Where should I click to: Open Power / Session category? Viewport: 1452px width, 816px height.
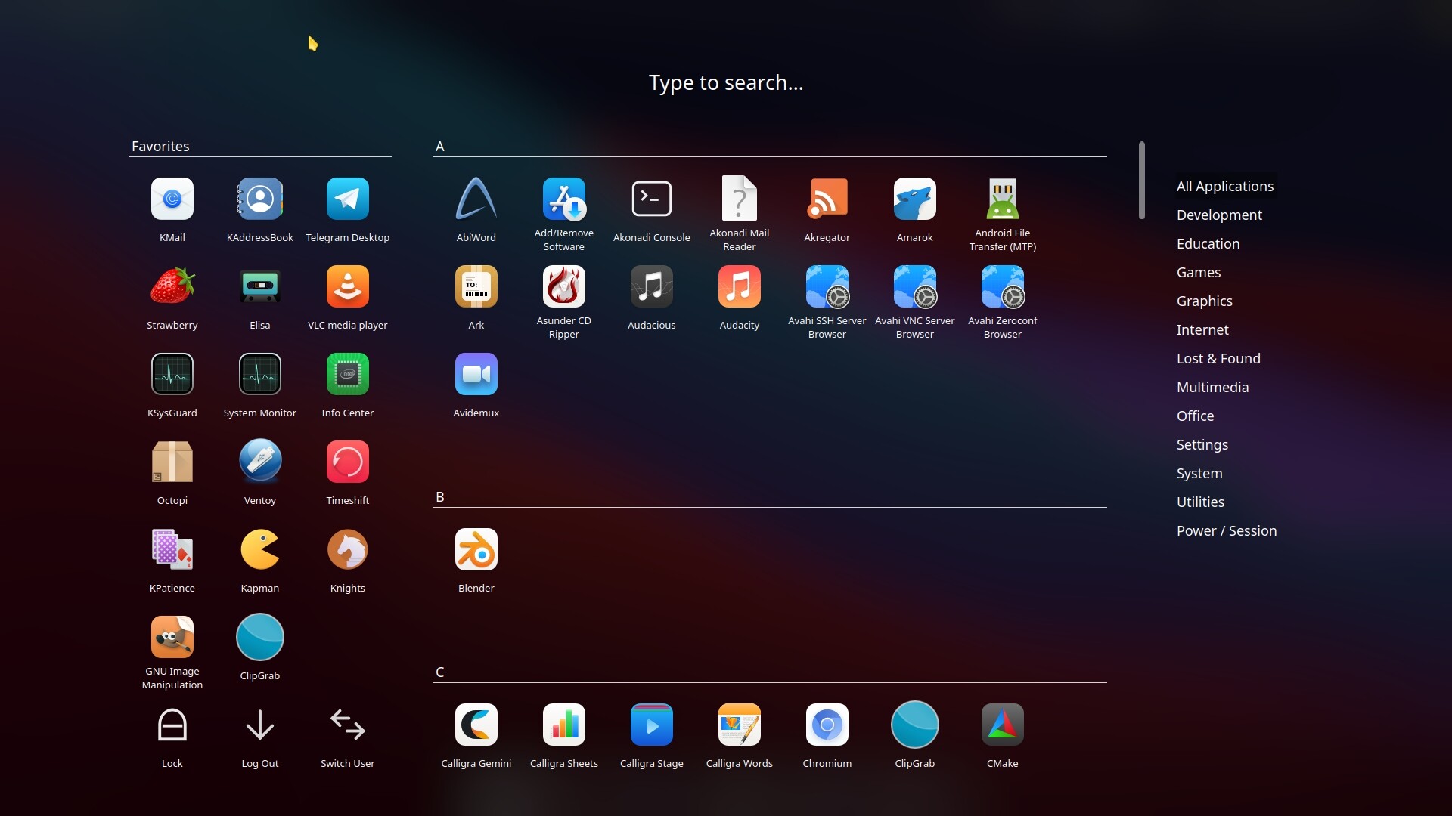(x=1227, y=531)
